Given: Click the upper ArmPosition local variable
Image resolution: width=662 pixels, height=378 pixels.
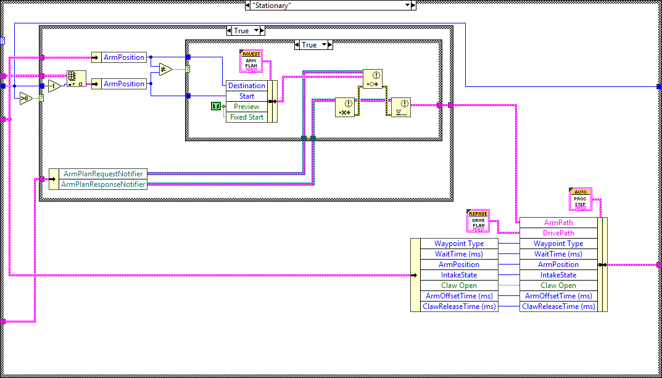Looking at the screenshot, I should click(x=123, y=57).
